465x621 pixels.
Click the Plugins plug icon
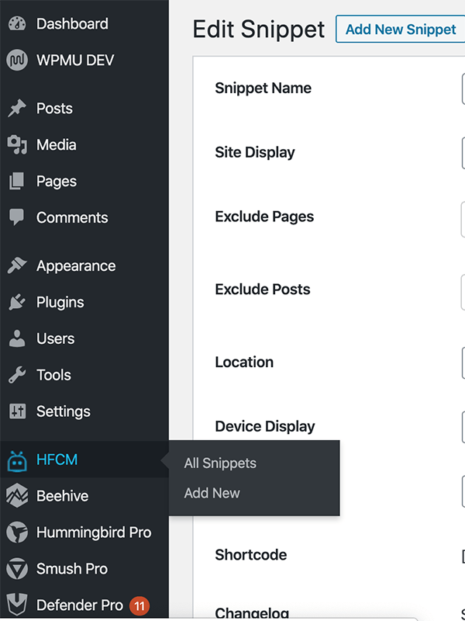click(x=17, y=303)
